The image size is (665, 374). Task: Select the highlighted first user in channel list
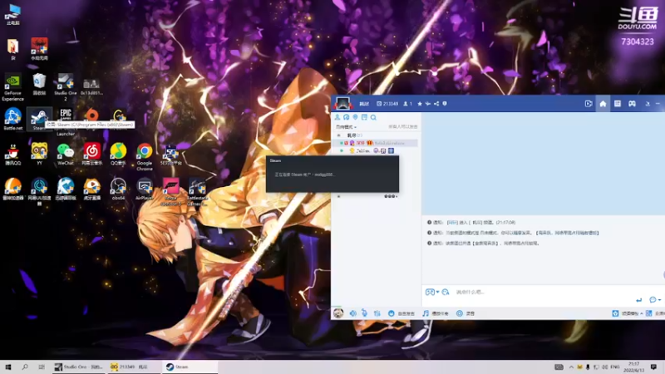pos(377,143)
